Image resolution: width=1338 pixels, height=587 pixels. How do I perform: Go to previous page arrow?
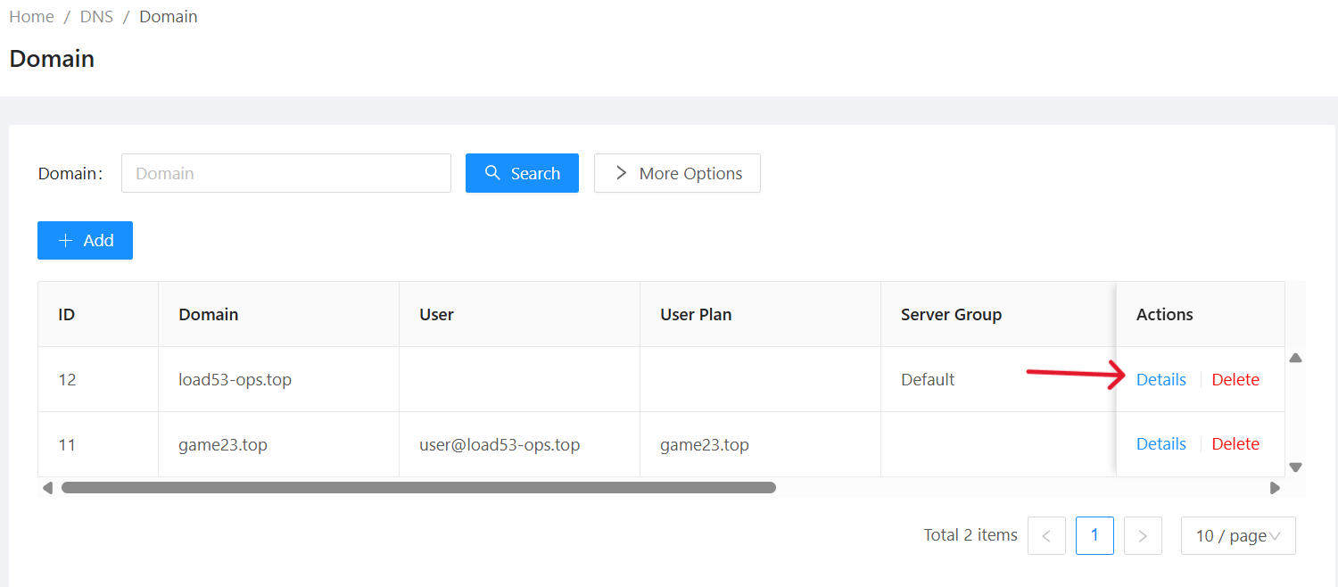tap(1046, 536)
